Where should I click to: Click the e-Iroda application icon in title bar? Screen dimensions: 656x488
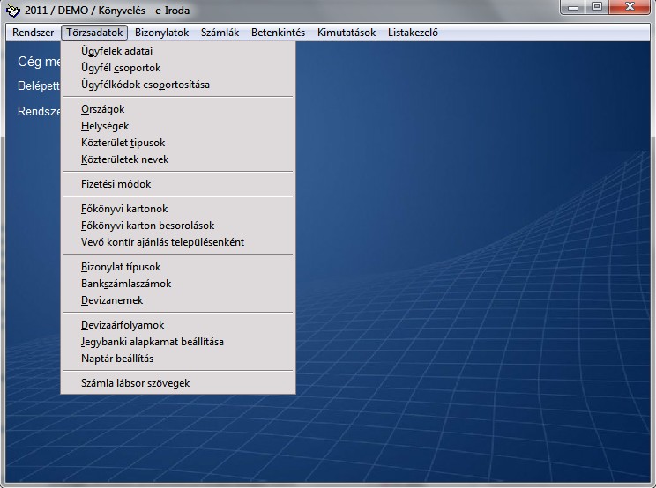13,11
